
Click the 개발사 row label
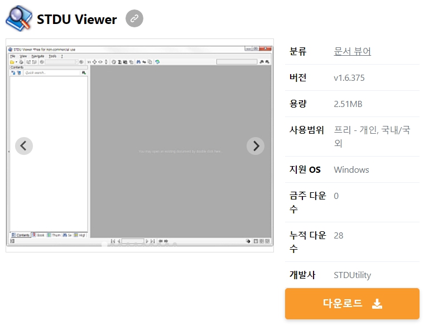(302, 275)
